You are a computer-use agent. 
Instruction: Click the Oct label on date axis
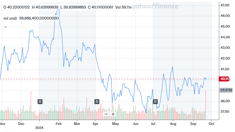coord(211,123)
